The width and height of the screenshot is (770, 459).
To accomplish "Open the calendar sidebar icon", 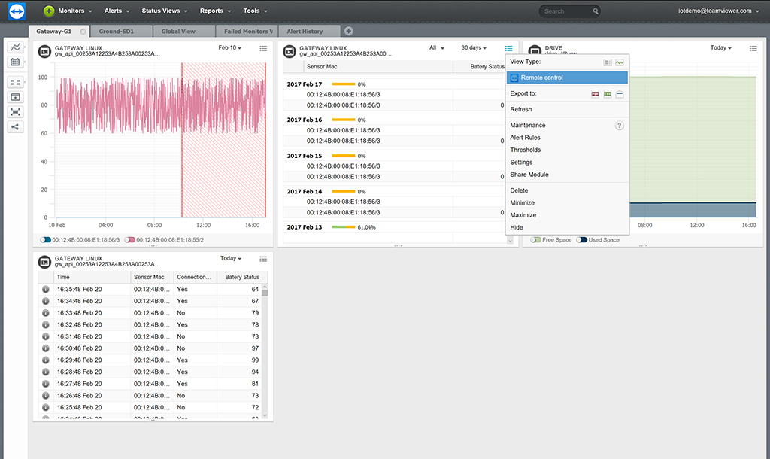I will click(16, 62).
